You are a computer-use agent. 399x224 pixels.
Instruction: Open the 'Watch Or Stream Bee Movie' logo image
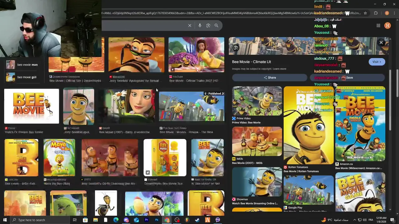pyautogui.click(x=31, y=106)
